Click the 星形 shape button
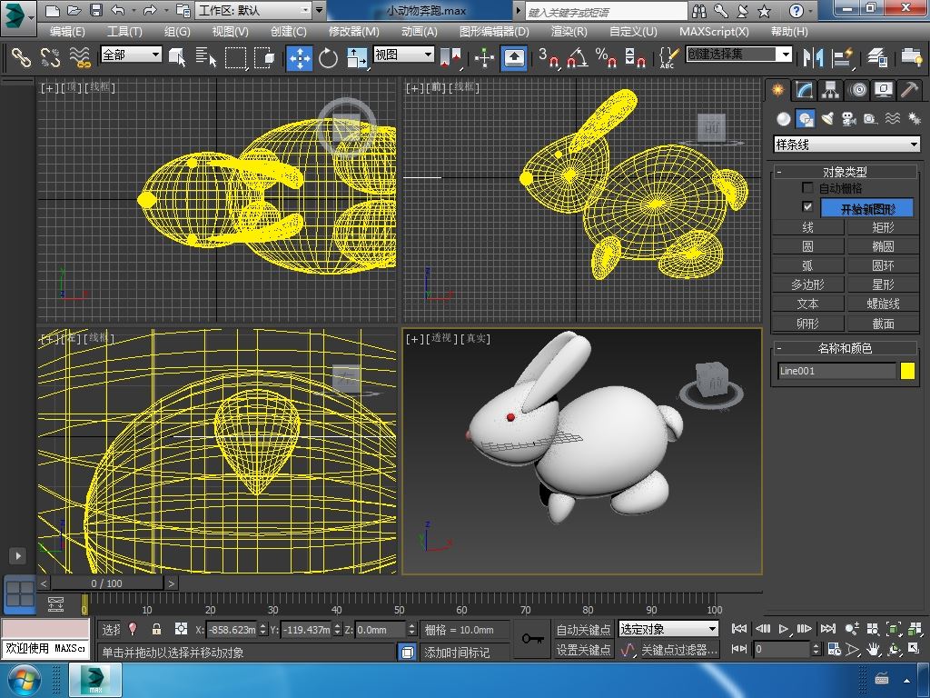Image resolution: width=930 pixels, height=698 pixels. [883, 284]
